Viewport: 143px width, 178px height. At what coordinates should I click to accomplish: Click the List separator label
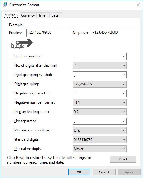point(25,121)
